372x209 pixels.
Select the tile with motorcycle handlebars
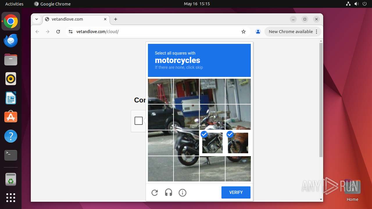click(212, 117)
